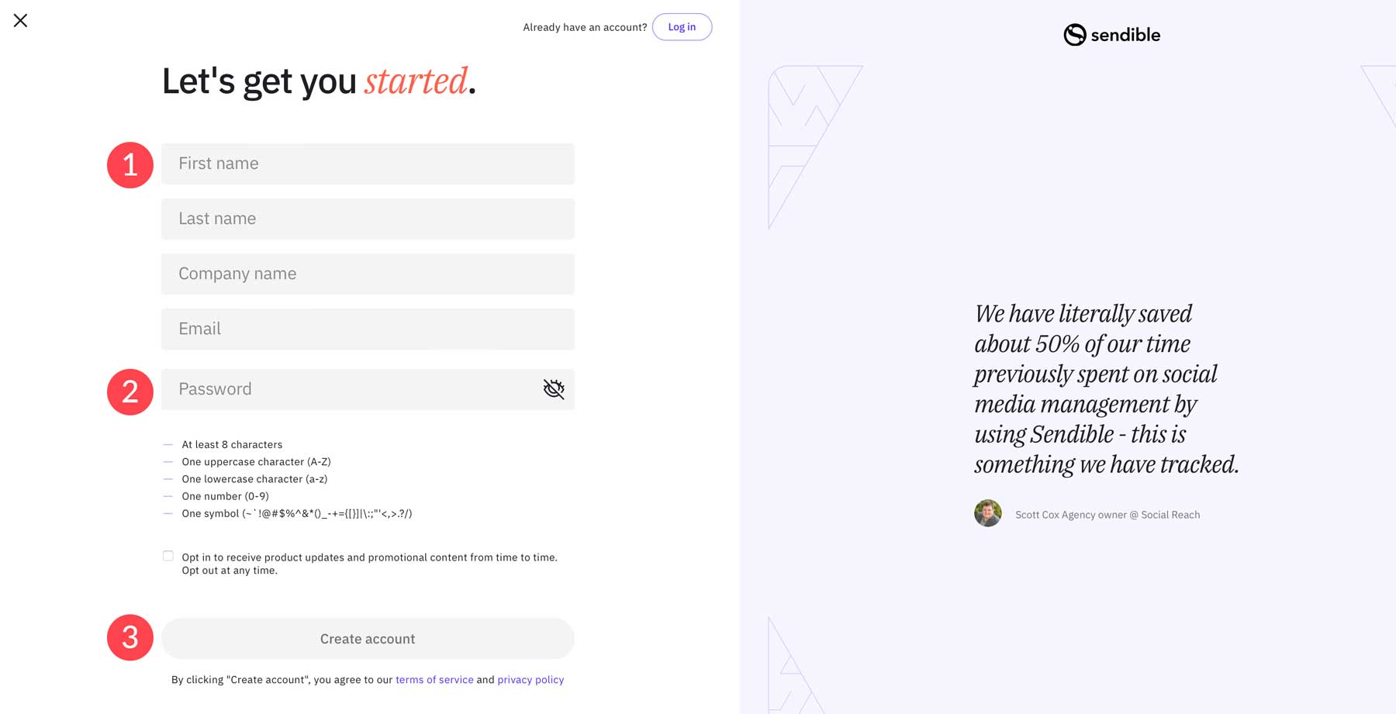Enable the promotional updates opt-in checkbox
The image size is (1396, 714).
(168, 555)
